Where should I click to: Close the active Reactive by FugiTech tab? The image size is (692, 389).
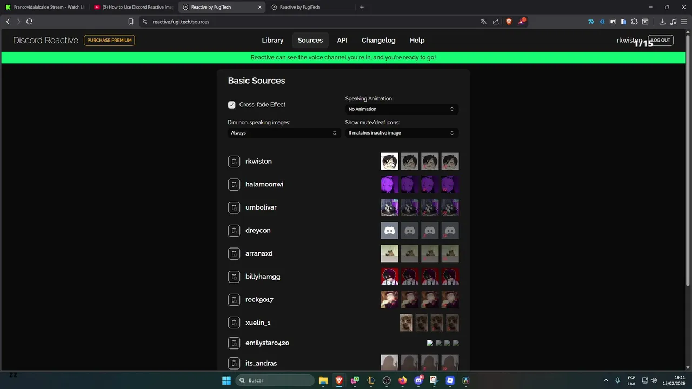click(x=259, y=7)
